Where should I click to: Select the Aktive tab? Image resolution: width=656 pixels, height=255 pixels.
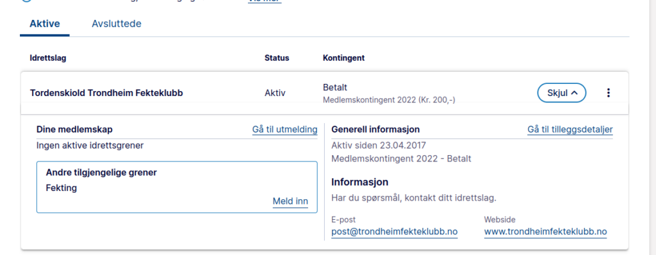coord(45,24)
